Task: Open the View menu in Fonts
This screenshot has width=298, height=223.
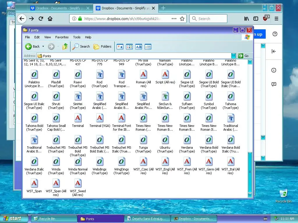Action: 47,37
